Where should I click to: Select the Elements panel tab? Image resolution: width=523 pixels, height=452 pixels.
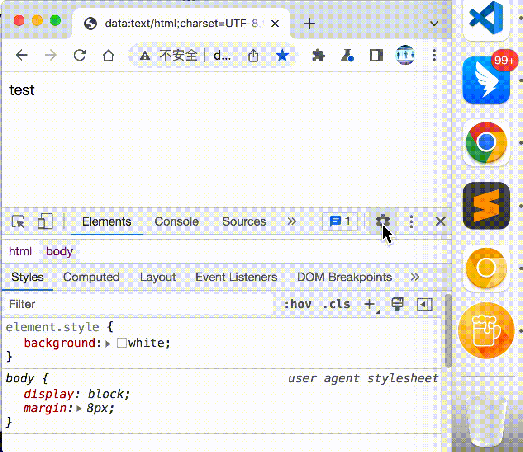point(107,221)
